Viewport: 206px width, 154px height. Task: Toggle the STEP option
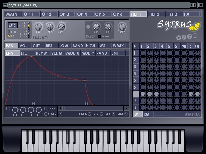(101, 114)
